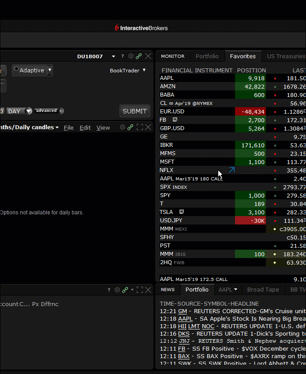
Task: Select the GBP.USD instrument row
Action: [x=232, y=128]
